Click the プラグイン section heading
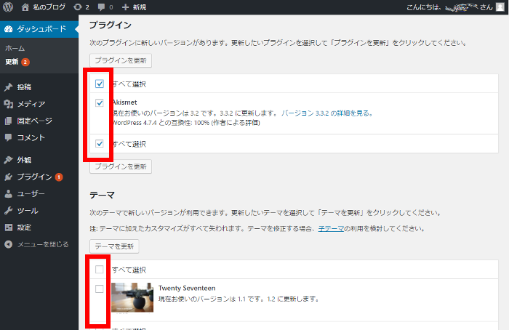Screen dimensions: 509x330 pyautogui.click(x=110, y=25)
